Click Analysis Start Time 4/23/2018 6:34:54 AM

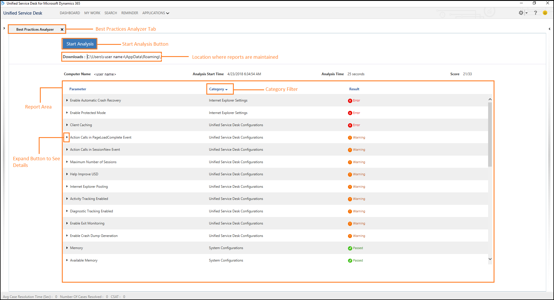point(244,74)
